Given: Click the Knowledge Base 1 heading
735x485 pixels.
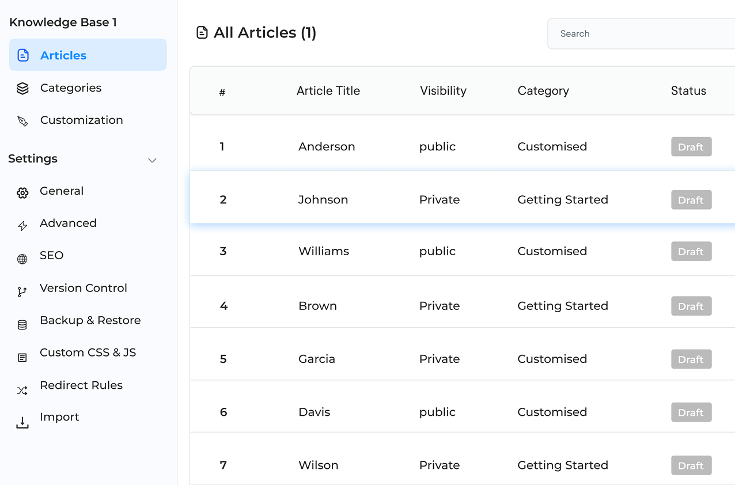Looking at the screenshot, I should (63, 22).
